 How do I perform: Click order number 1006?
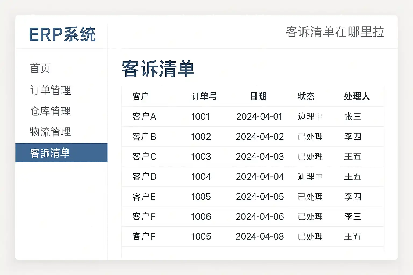(201, 217)
